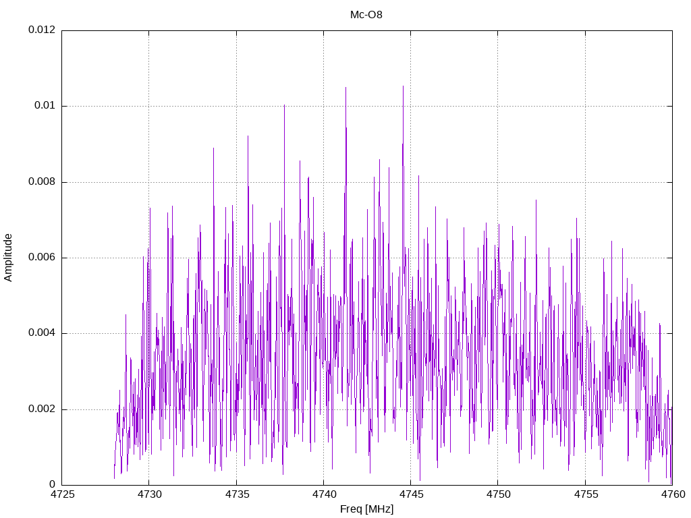Click the 4730 x-axis tick label
The width and height of the screenshot is (691, 518).
click(149, 494)
